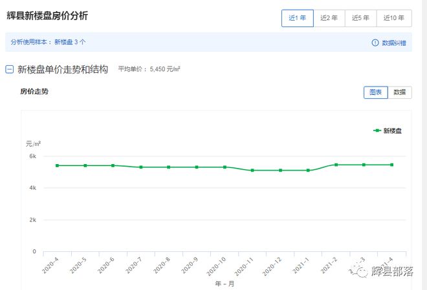This screenshot has height=290, width=427.
Task: Select the 近10年 time range tab
Action: tap(395, 18)
